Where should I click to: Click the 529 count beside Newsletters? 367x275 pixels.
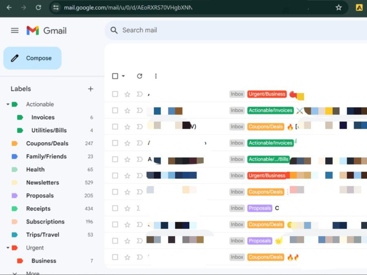click(89, 182)
